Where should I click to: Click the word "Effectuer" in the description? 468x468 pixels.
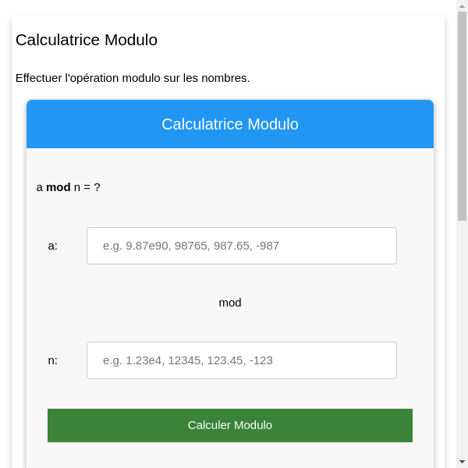click(x=39, y=78)
